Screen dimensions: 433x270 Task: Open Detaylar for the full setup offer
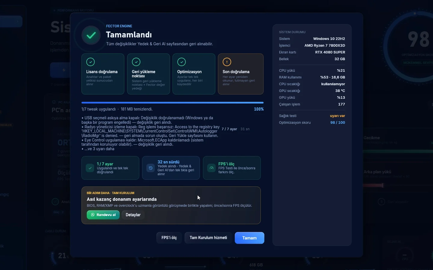[x=133, y=215]
